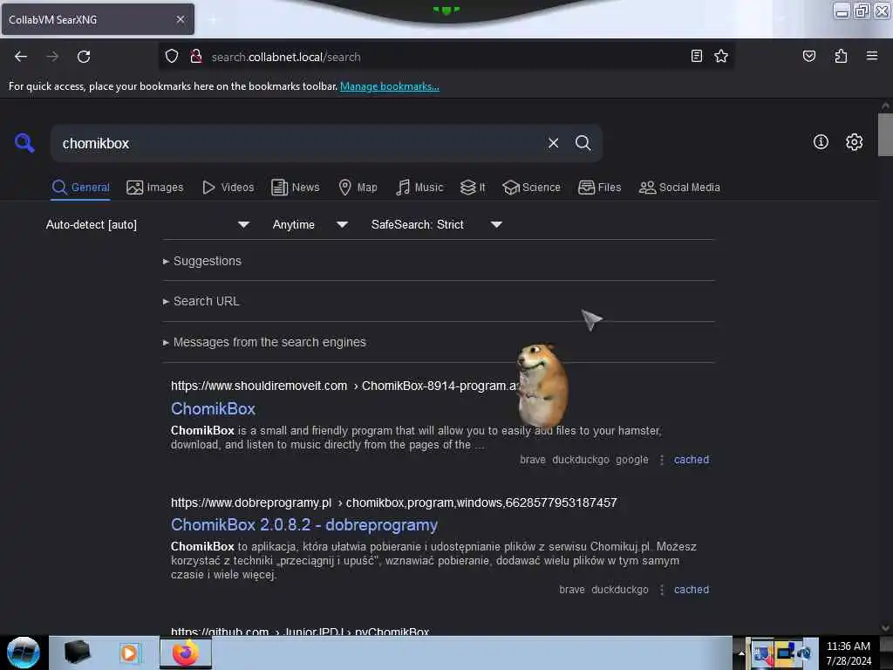Screen dimensions: 893x670
Task: Open the Anytime time range dropdown
Action: [x=310, y=224]
